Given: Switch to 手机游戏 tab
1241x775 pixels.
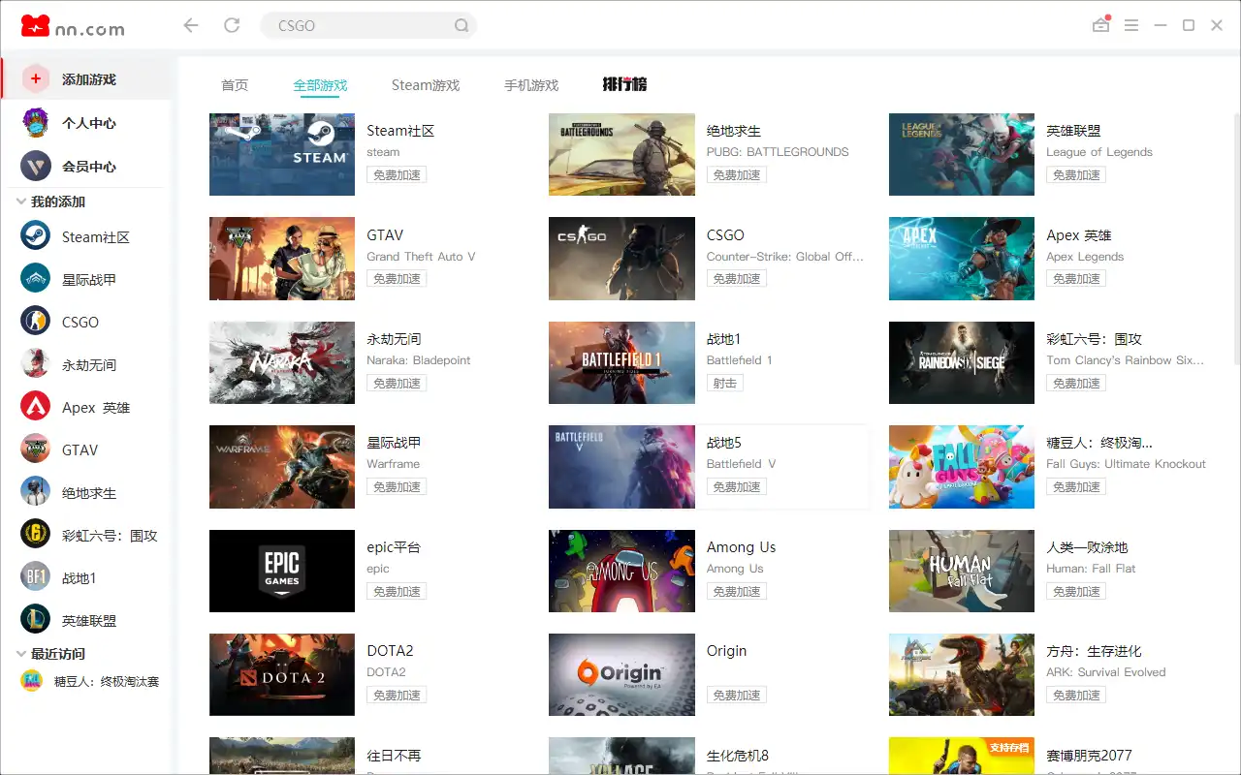Looking at the screenshot, I should tap(531, 85).
